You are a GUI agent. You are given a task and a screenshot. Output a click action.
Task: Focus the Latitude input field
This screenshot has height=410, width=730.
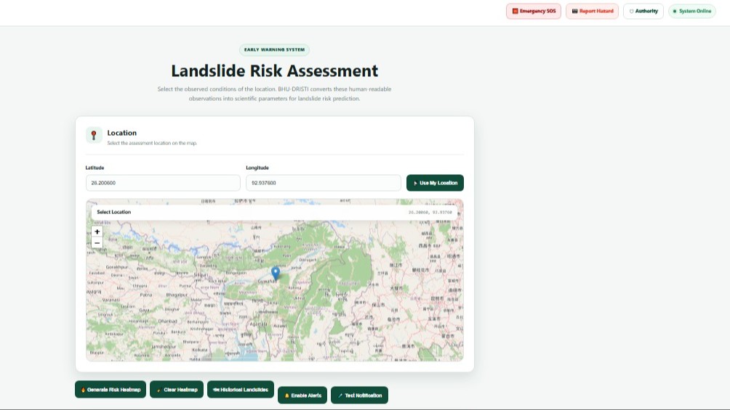[163, 183]
